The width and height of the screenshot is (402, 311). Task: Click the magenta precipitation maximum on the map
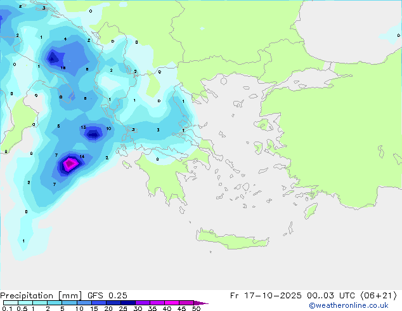click(x=69, y=164)
